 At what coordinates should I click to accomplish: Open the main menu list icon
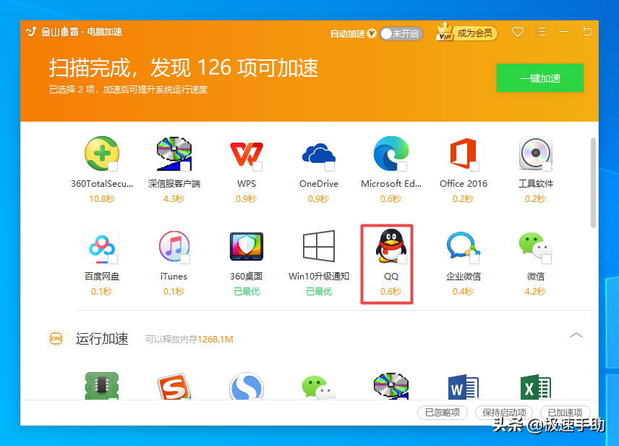tap(541, 32)
